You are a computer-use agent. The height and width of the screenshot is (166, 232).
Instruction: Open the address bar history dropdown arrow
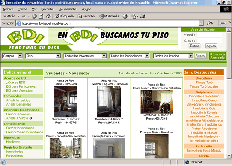tap(201, 23)
